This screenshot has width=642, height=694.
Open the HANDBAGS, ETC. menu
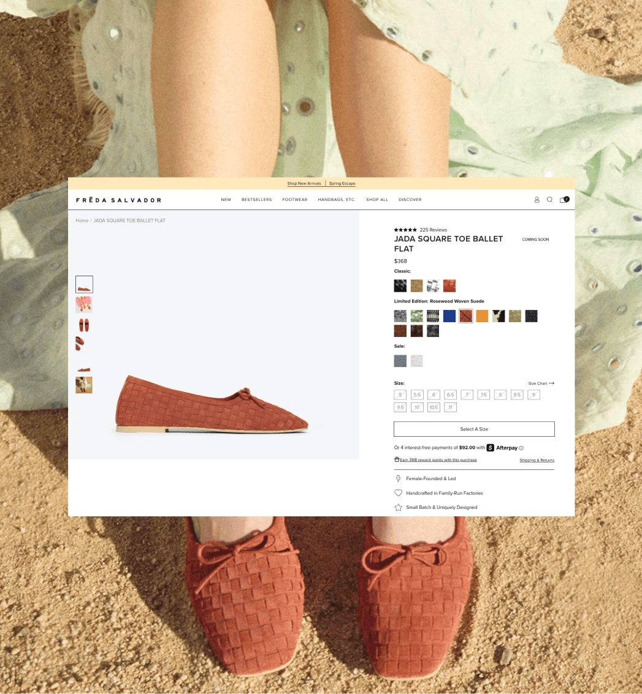click(x=336, y=199)
